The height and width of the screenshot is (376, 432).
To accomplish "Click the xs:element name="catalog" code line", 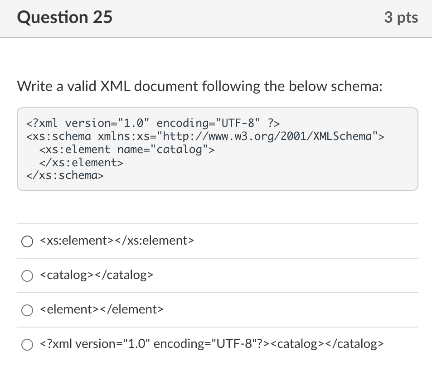I will (127, 149).
